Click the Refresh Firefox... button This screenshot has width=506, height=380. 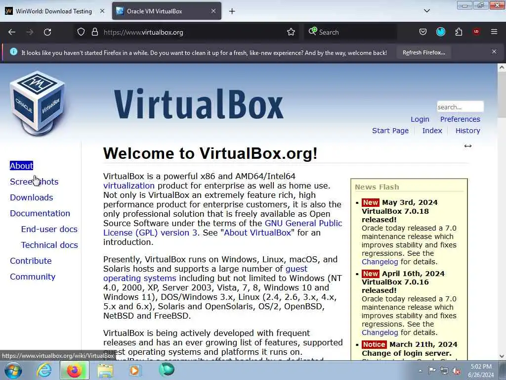point(423,52)
